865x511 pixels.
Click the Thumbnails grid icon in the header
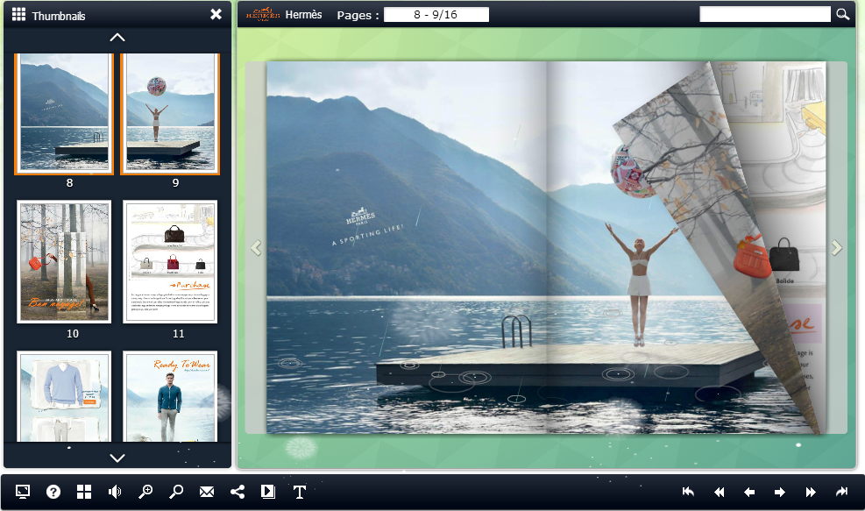(x=18, y=14)
